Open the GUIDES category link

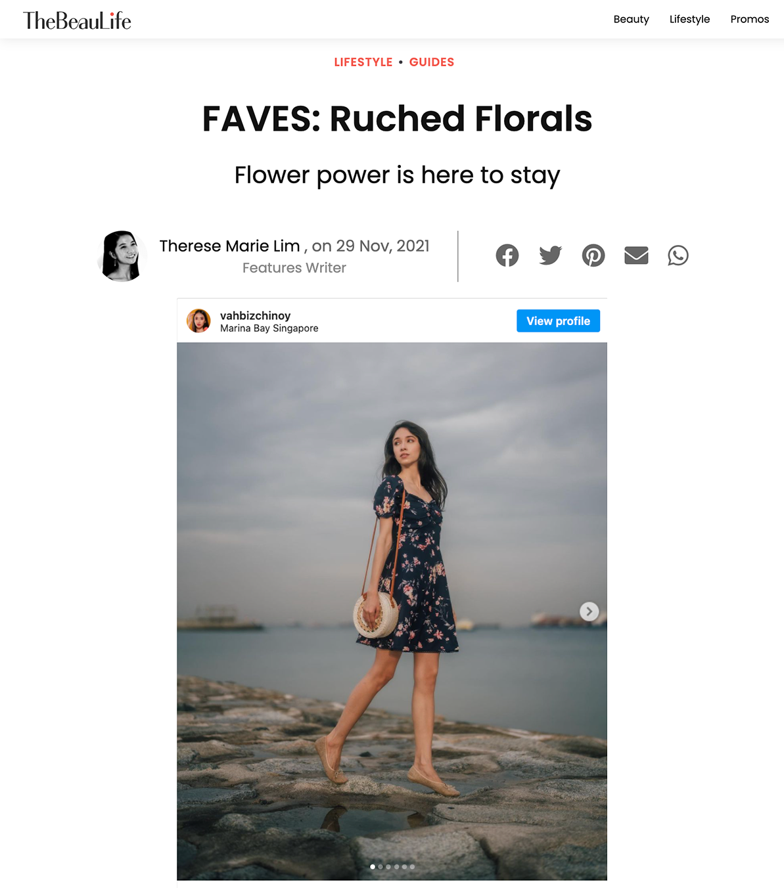tap(432, 62)
